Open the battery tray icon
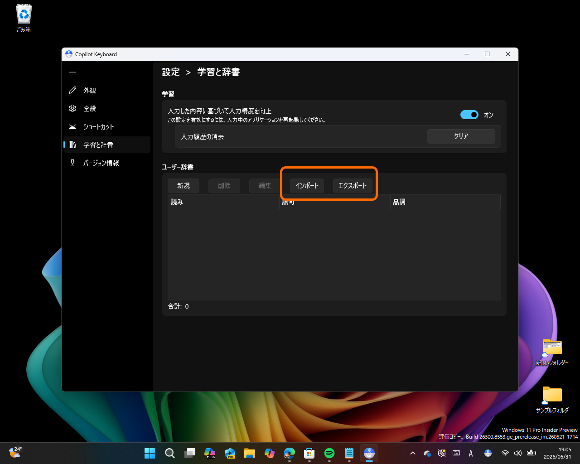Viewport: 580px width, 464px height. coord(532,453)
